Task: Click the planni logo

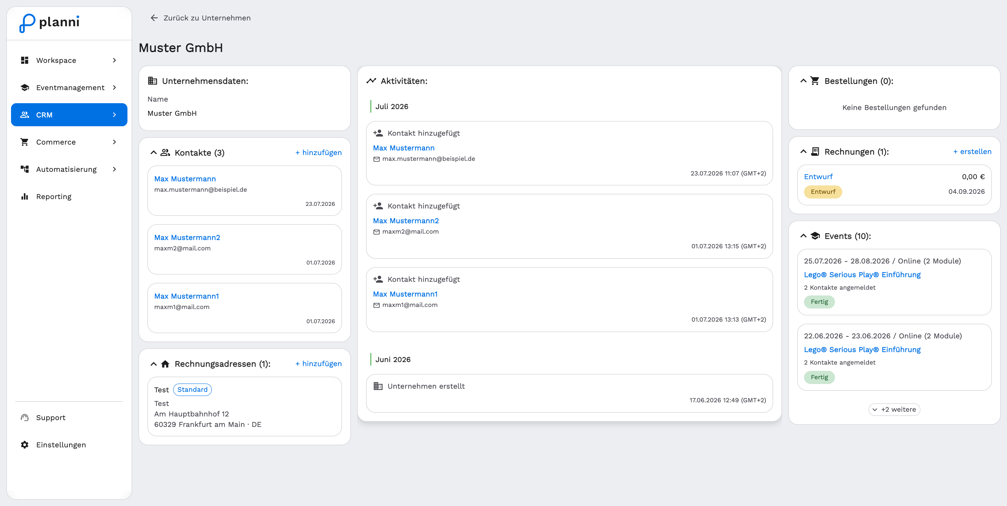Action: click(49, 23)
